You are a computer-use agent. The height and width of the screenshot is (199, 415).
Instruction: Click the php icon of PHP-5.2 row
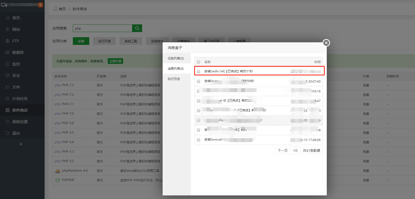[x=58, y=161]
